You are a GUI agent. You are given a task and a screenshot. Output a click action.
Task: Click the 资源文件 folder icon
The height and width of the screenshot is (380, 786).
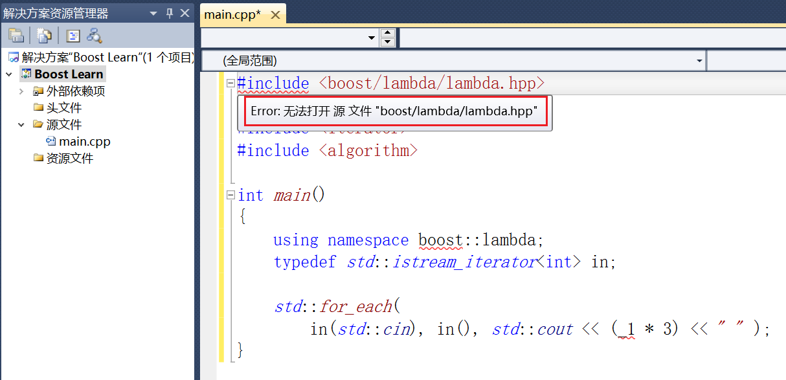[39, 158]
